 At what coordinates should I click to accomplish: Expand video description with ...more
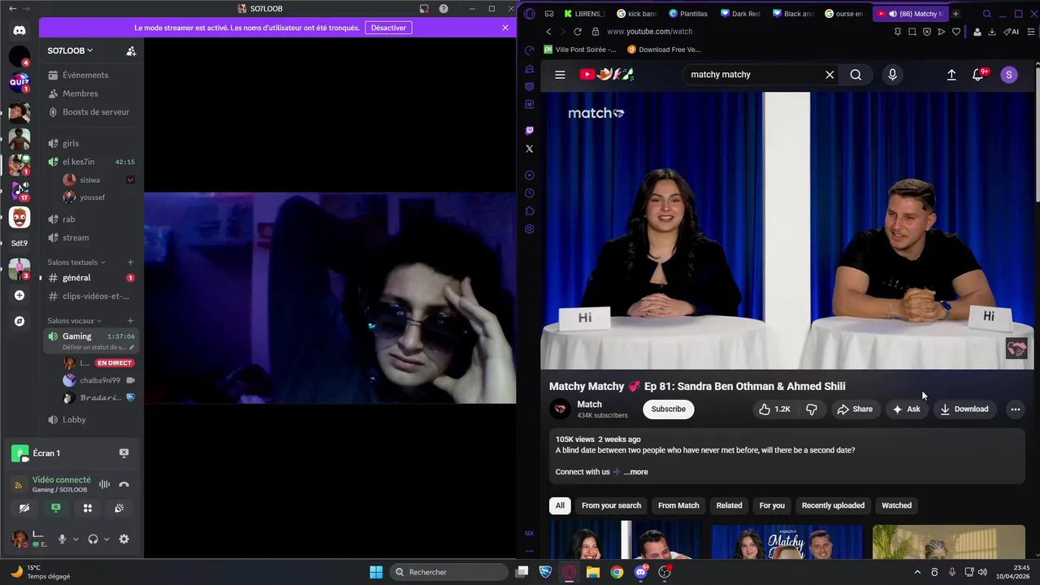[636, 472]
